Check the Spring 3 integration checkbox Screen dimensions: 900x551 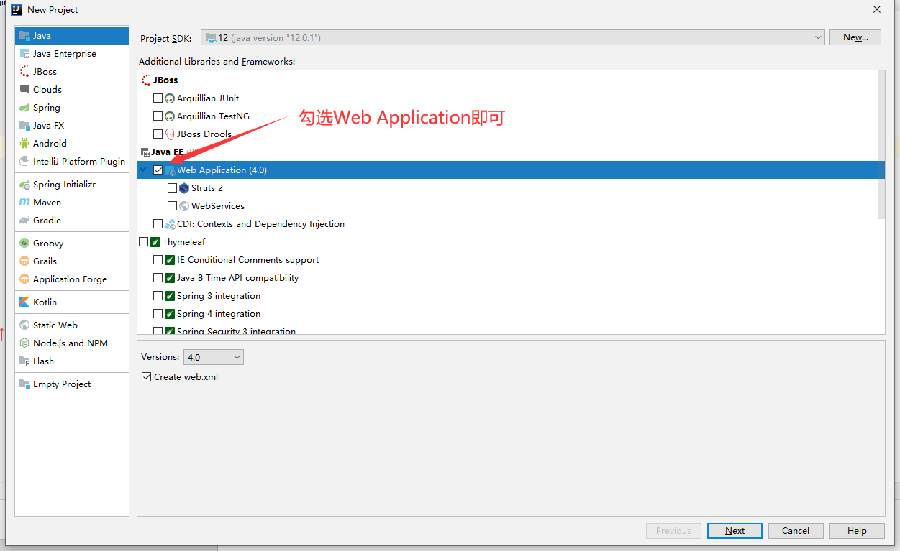[158, 296]
